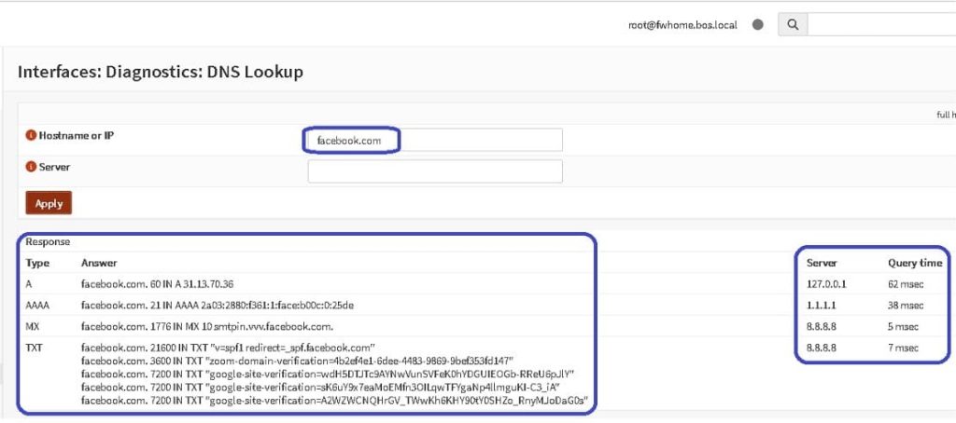The height and width of the screenshot is (423, 956).
Task: Click the 5 msec query time
Action: (904, 327)
